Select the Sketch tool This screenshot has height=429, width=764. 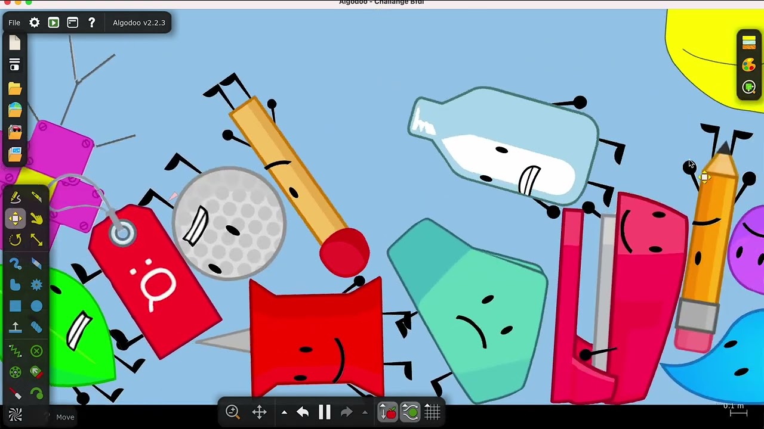tap(15, 197)
